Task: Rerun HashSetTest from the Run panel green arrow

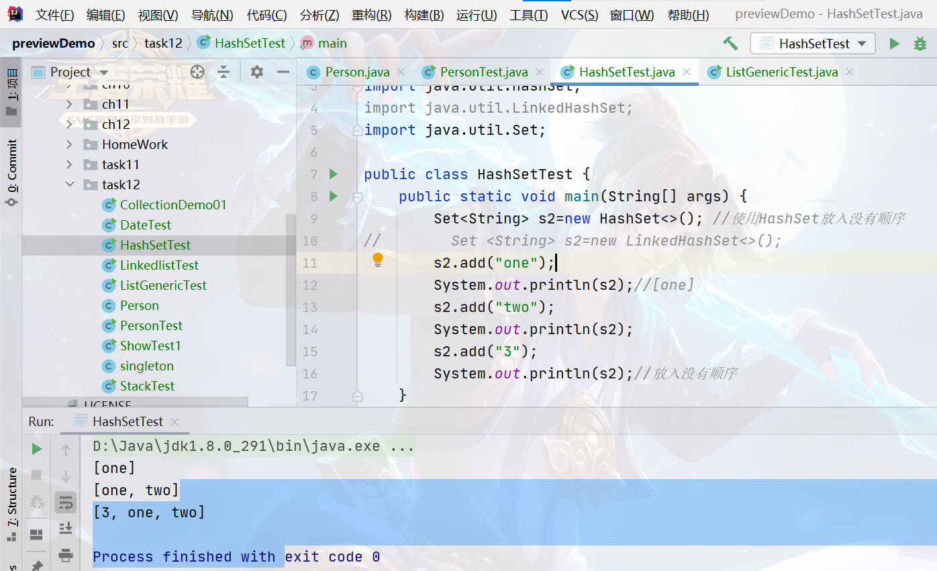Action: coord(37,449)
